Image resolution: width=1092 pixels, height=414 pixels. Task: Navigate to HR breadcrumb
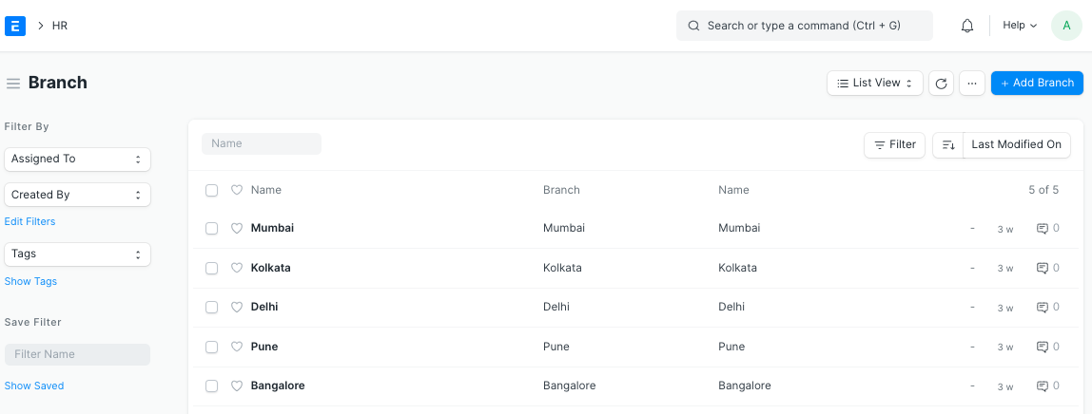point(60,26)
